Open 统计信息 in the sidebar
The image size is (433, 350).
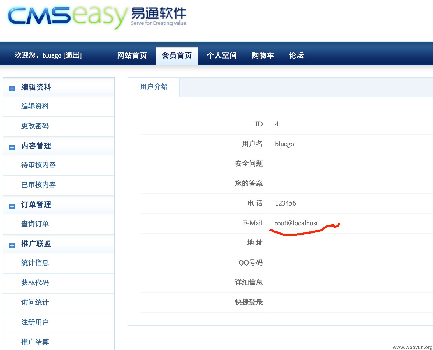(x=35, y=263)
